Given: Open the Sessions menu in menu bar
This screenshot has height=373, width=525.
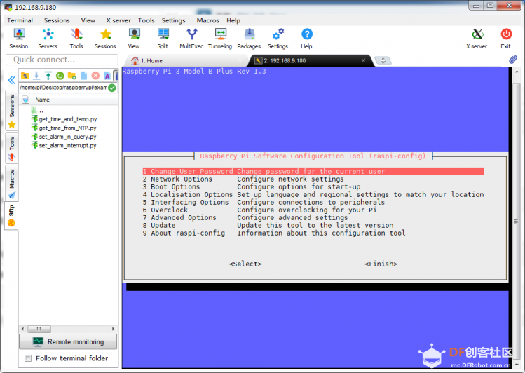Looking at the screenshot, I should tap(57, 20).
